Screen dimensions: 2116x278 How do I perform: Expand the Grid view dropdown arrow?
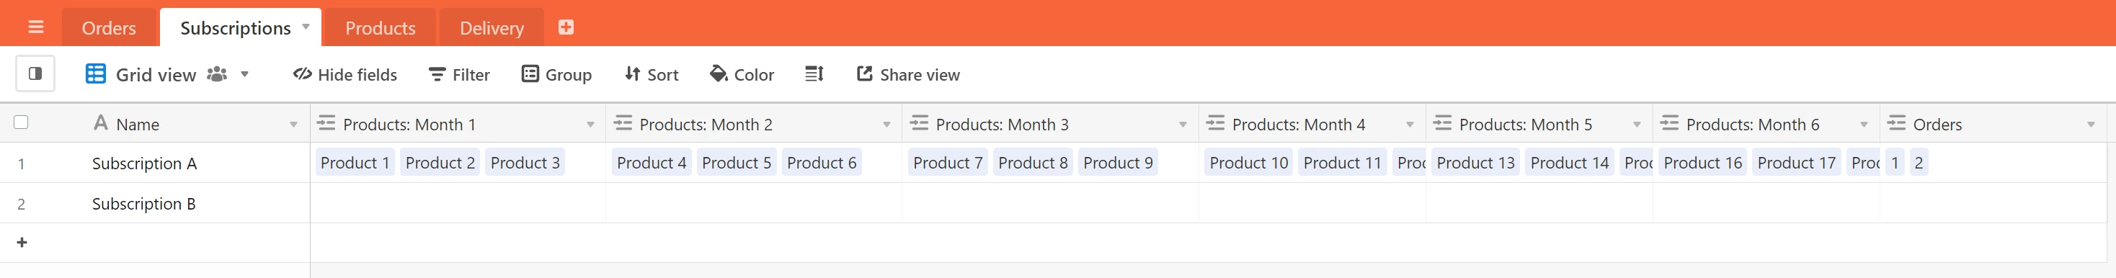(x=244, y=75)
